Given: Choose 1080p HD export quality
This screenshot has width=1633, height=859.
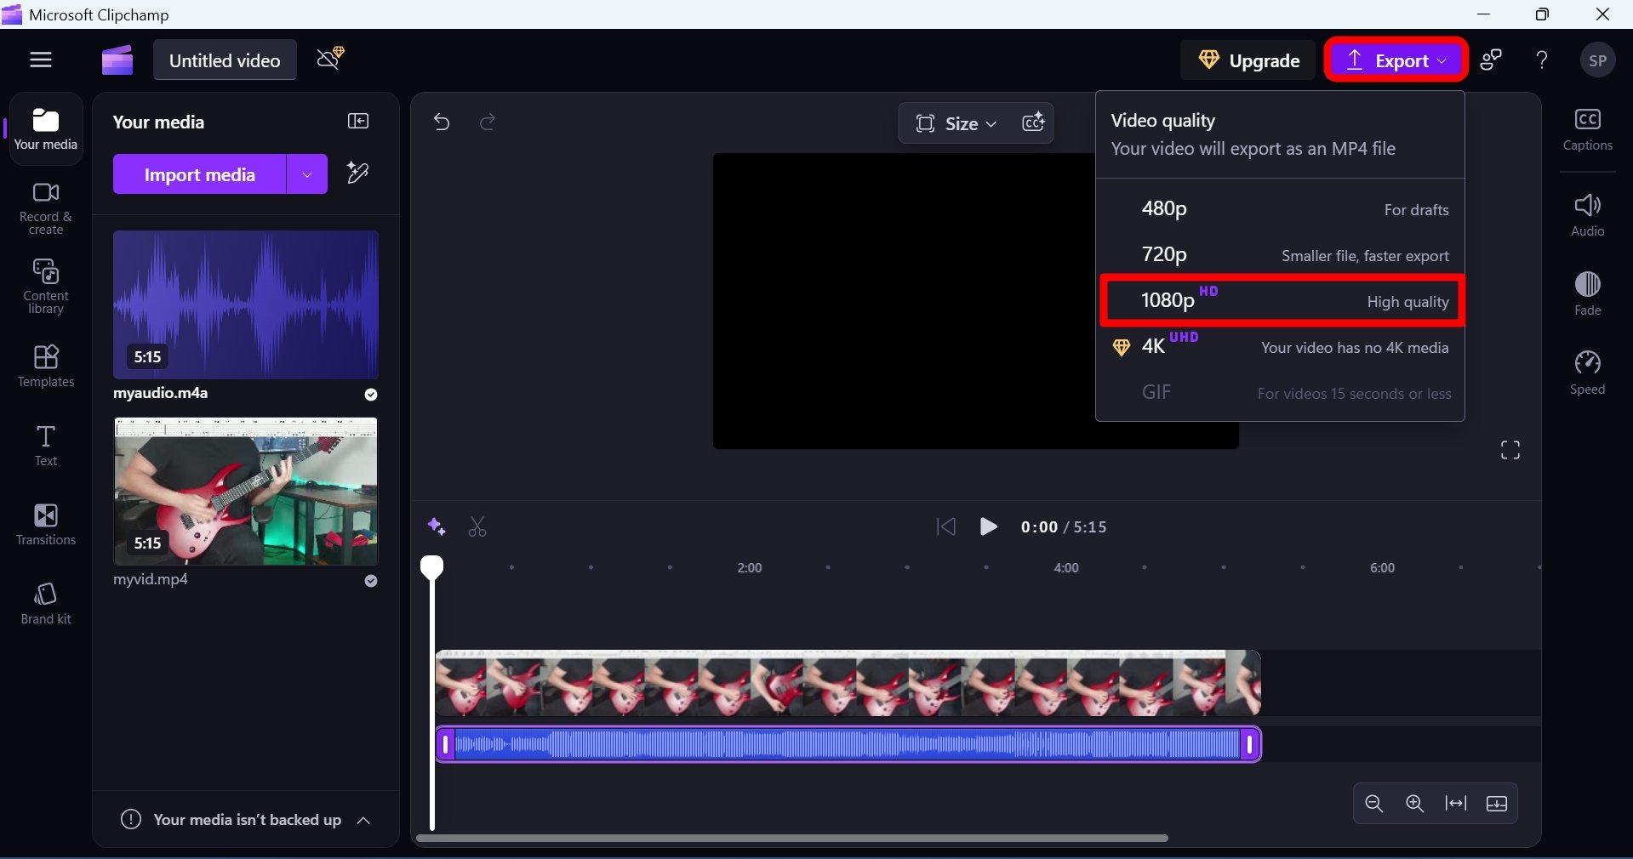Looking at the screenshot, I should pyautogui.click(x=1282, y=300).
